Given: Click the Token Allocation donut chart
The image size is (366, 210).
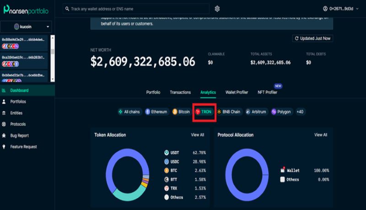Looking at the screenshot, I should 128,174.
